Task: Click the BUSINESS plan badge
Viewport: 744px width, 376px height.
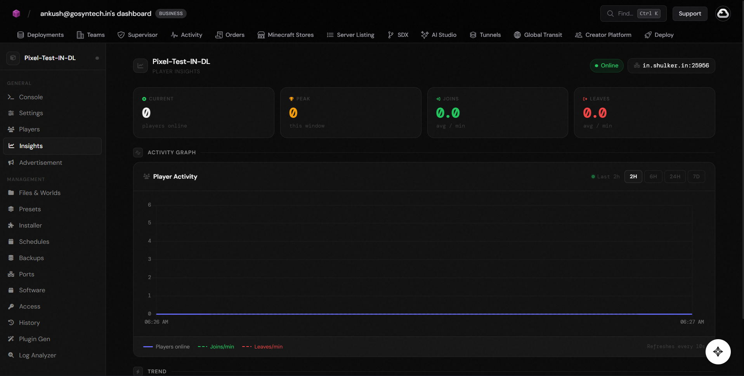Action: (x=171, y=14)
